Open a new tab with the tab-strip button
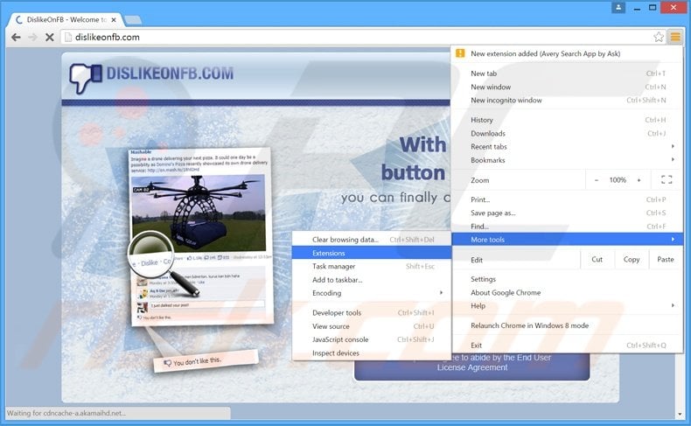 pyautogui.click(x=133, y=20)
